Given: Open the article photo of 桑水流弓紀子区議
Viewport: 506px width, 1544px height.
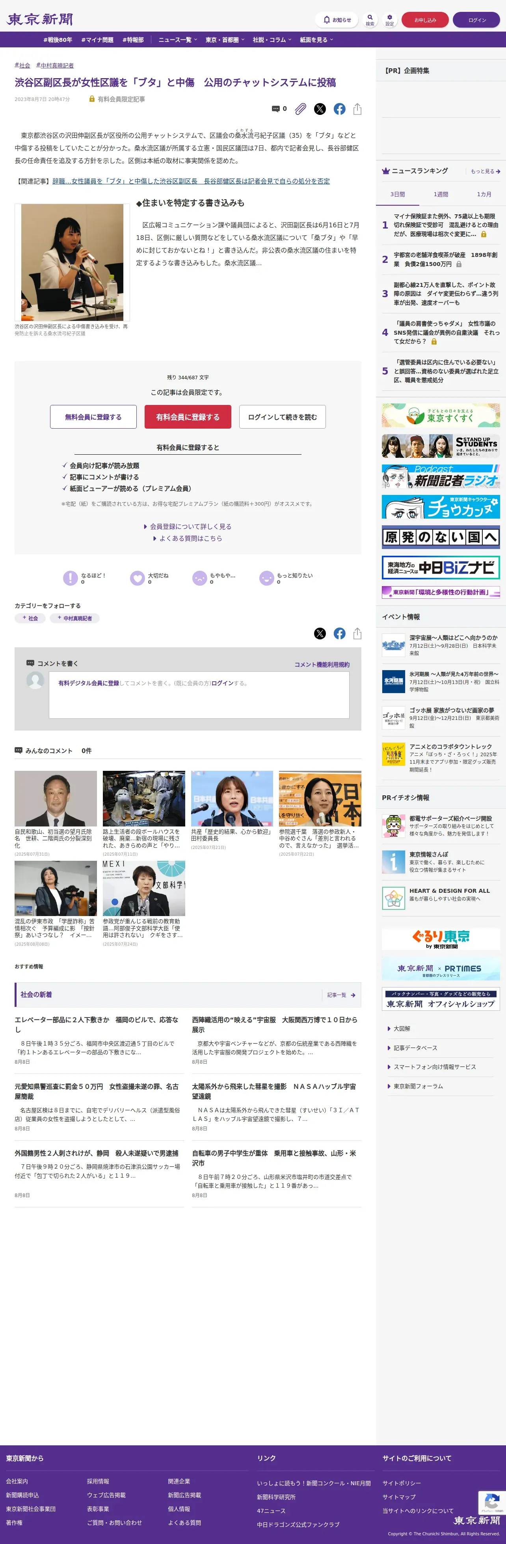Looking at the screenshot, I should tap(72, 262).
